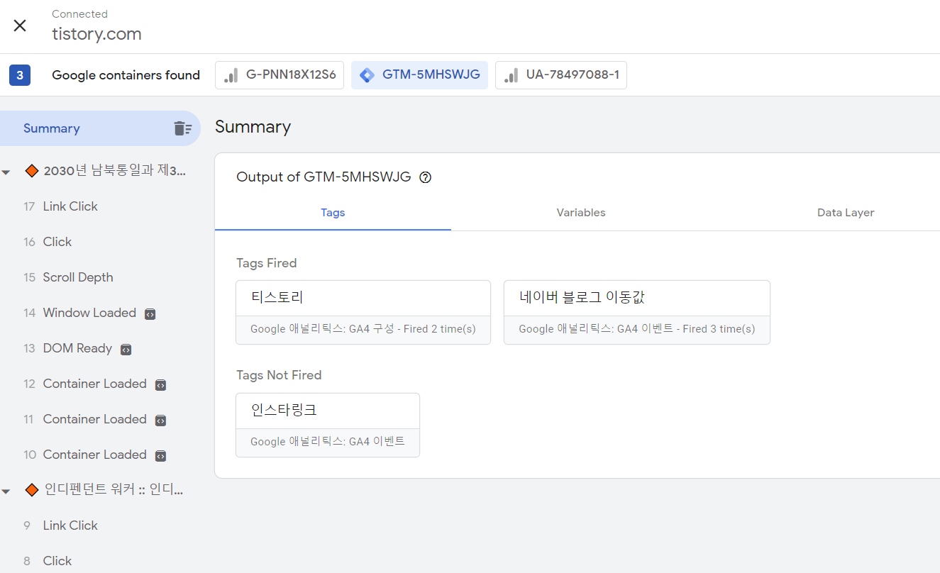940x573 pixels.
Task: Click code badge beside event 12 Container Loaded
Action: pyautogui.click(x=160, y=384)
